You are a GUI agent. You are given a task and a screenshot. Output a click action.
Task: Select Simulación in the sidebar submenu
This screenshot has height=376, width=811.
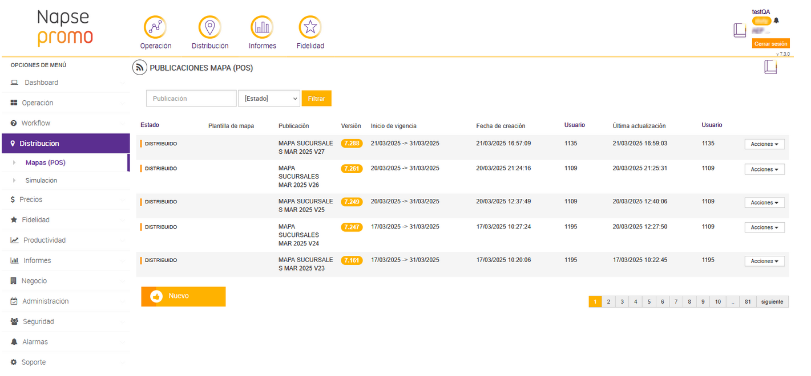[x=41, y=181]
